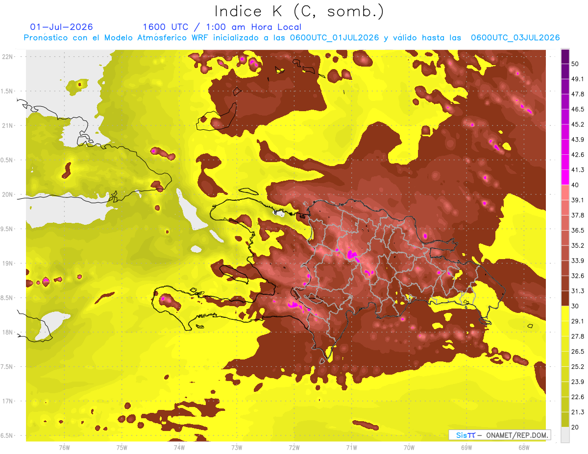Click the '70W' longitude axis label

tap(409, 447)
